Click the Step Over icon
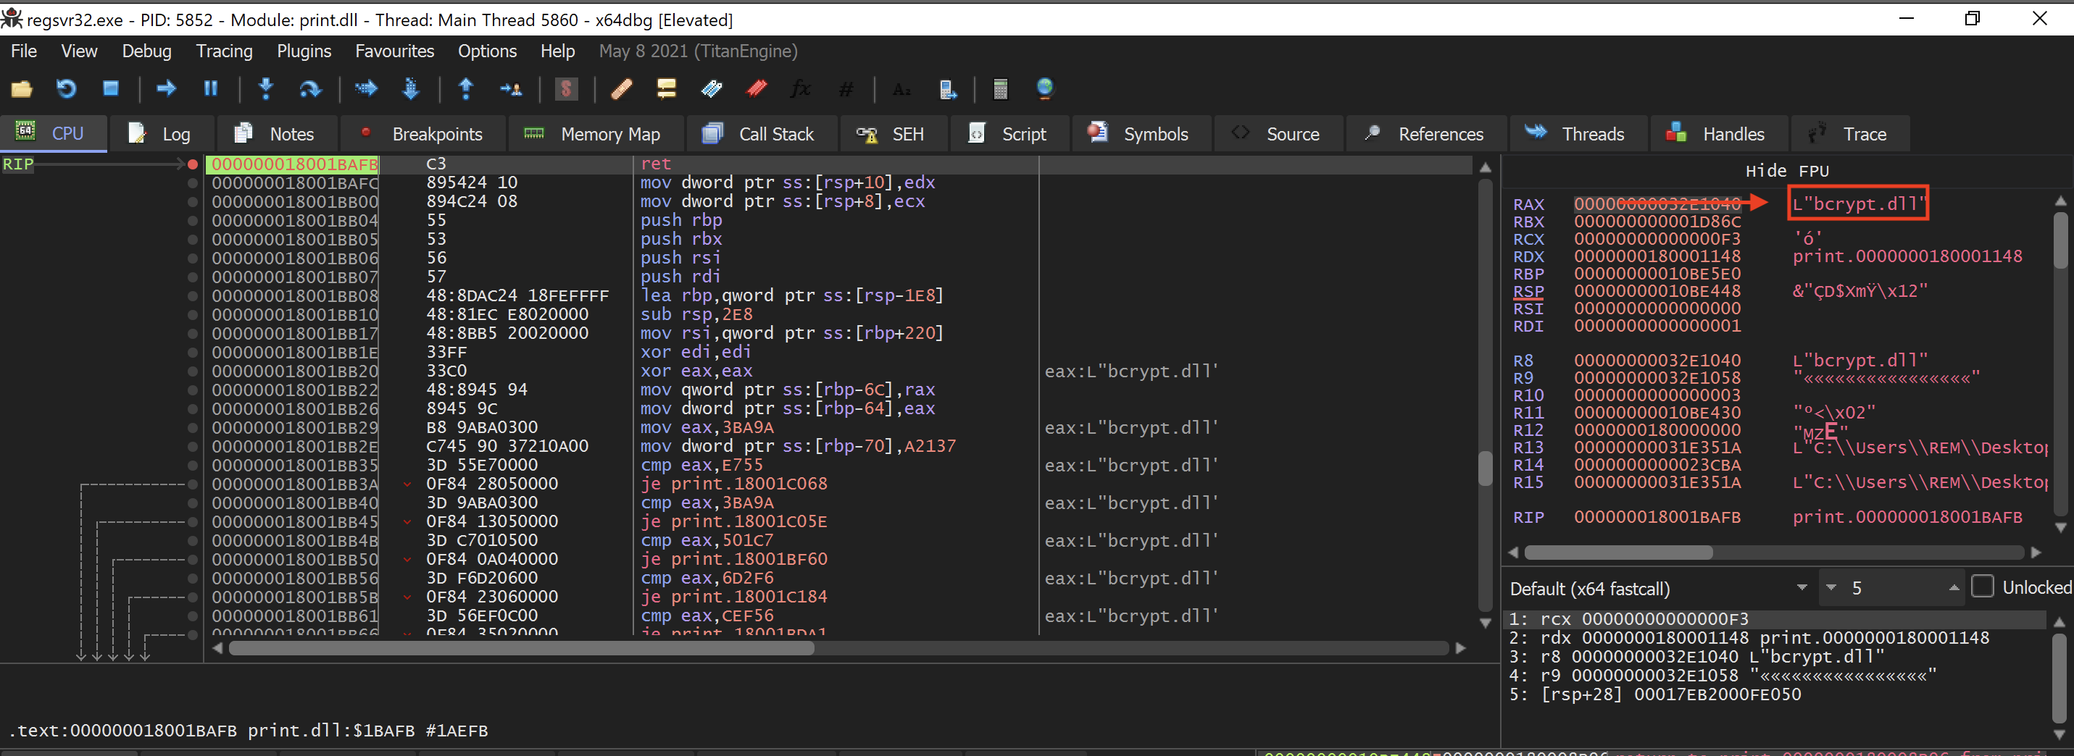The height and width of the screenshot is (756, 2074). pos(310,88)
